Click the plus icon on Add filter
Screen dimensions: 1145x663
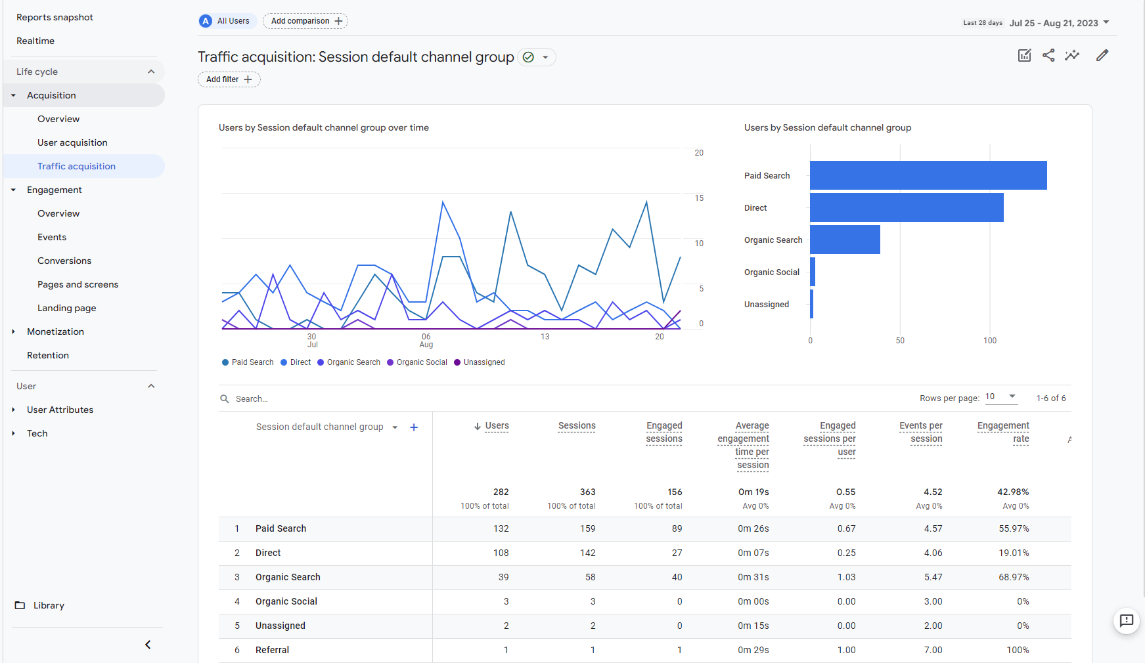[248, 79]
